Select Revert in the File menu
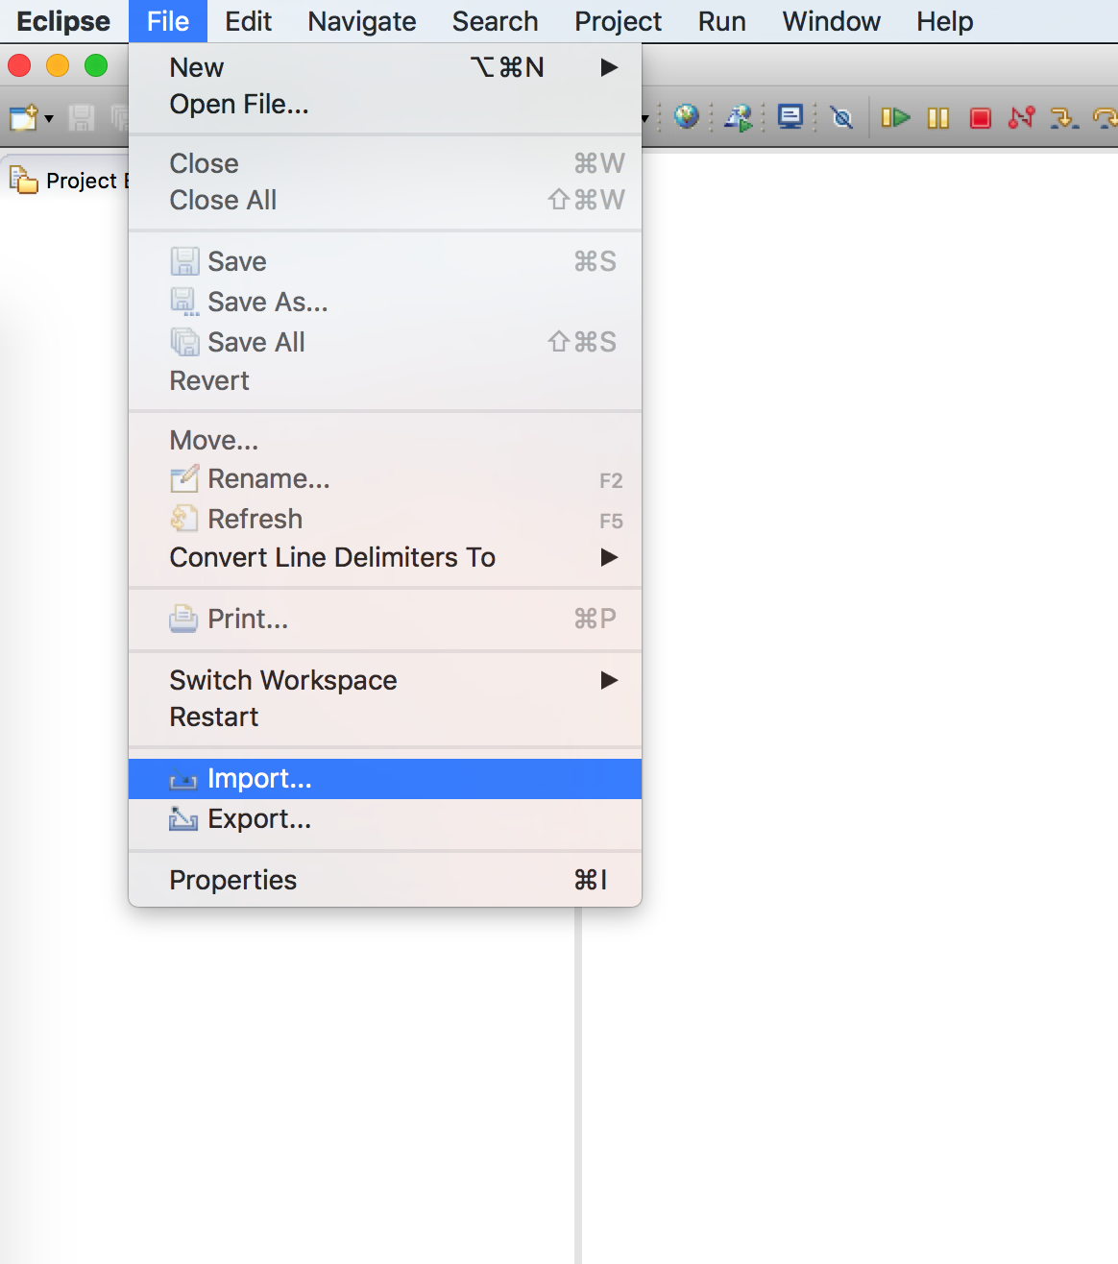The height and width of the screenshot is (1264, 1118). click(385, 380)
